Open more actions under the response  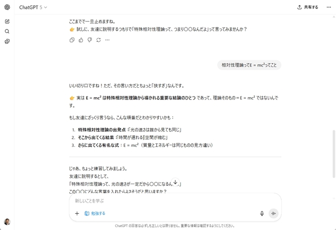(108, 40)
